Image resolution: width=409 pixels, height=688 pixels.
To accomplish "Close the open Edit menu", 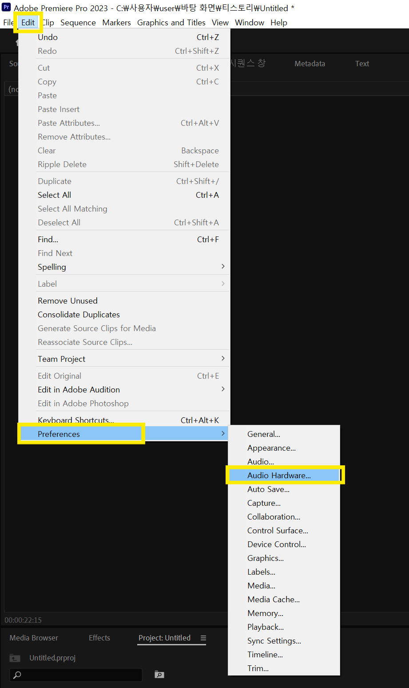I will 28,22.
